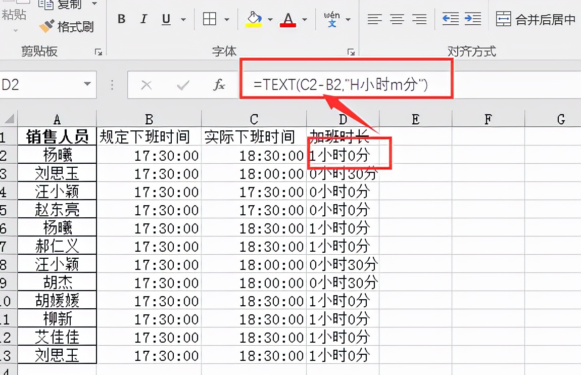Center align text

(x=397, y=19)
